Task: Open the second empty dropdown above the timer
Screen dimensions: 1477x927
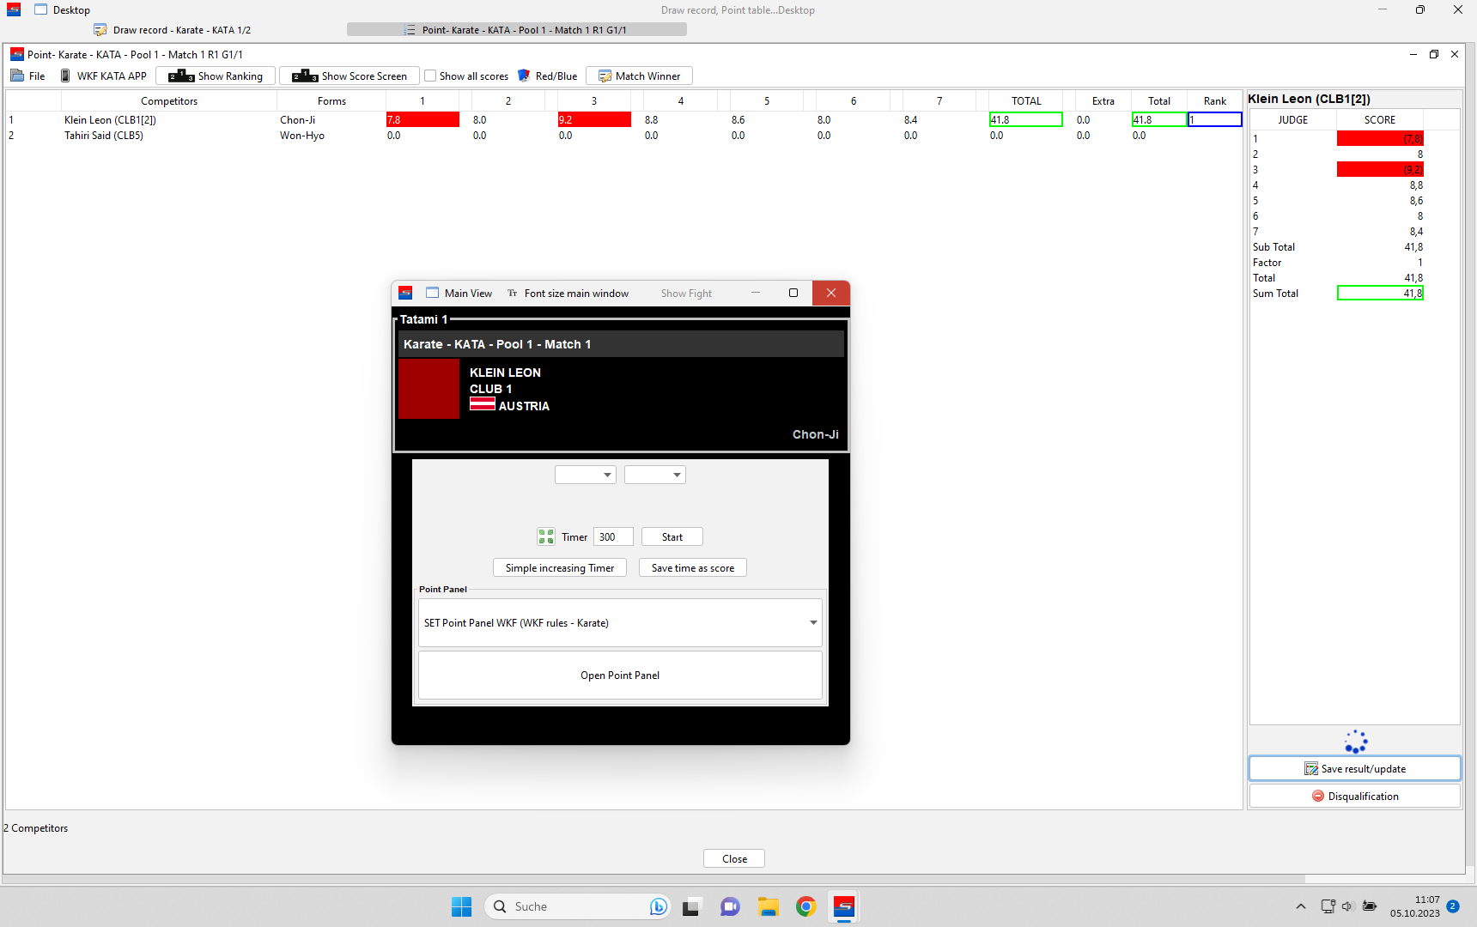Action: (x=655, y=475)
